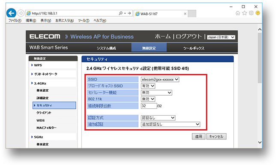This screenshot has height=166, width=277.
Task: Open the ツール(T) menu
Action: click(x=83, y=20)
